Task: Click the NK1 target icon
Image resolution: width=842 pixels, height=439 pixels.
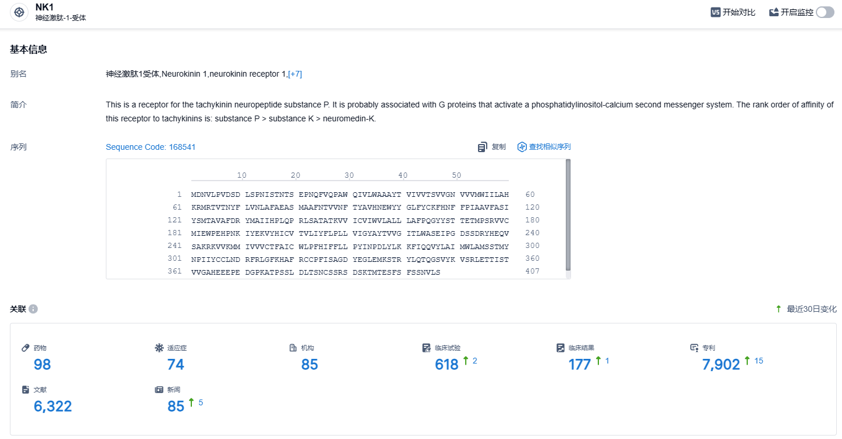Action: click(19, 12)
